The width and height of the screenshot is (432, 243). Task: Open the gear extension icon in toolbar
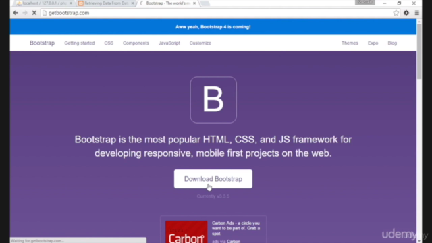click(406, 13)
